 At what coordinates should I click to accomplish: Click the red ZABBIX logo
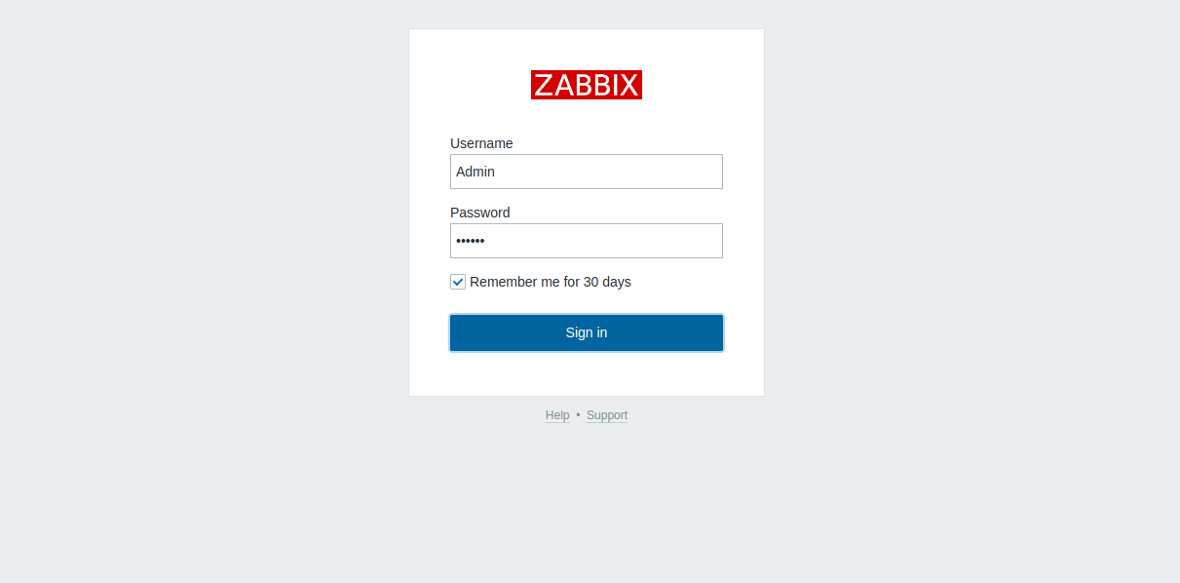587,85
